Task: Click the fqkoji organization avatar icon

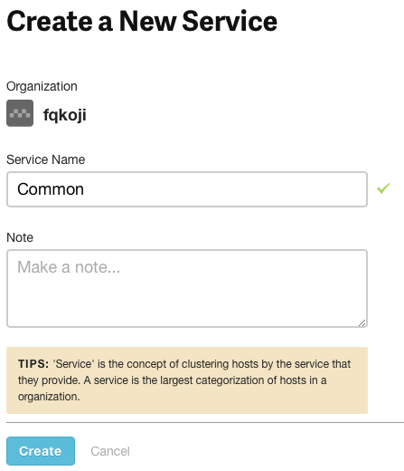Action: point(20,113)
